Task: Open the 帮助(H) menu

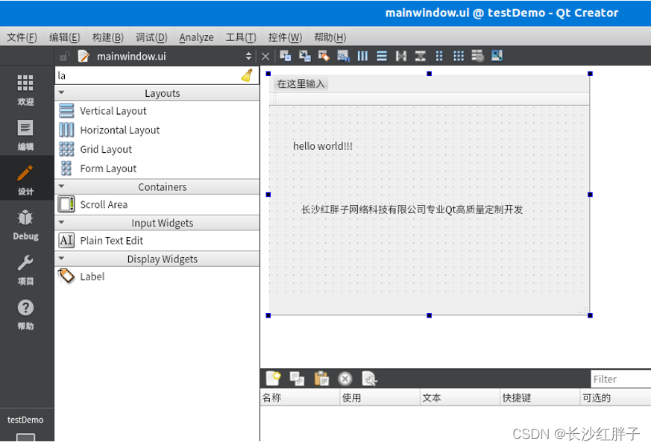Action: 330,37
